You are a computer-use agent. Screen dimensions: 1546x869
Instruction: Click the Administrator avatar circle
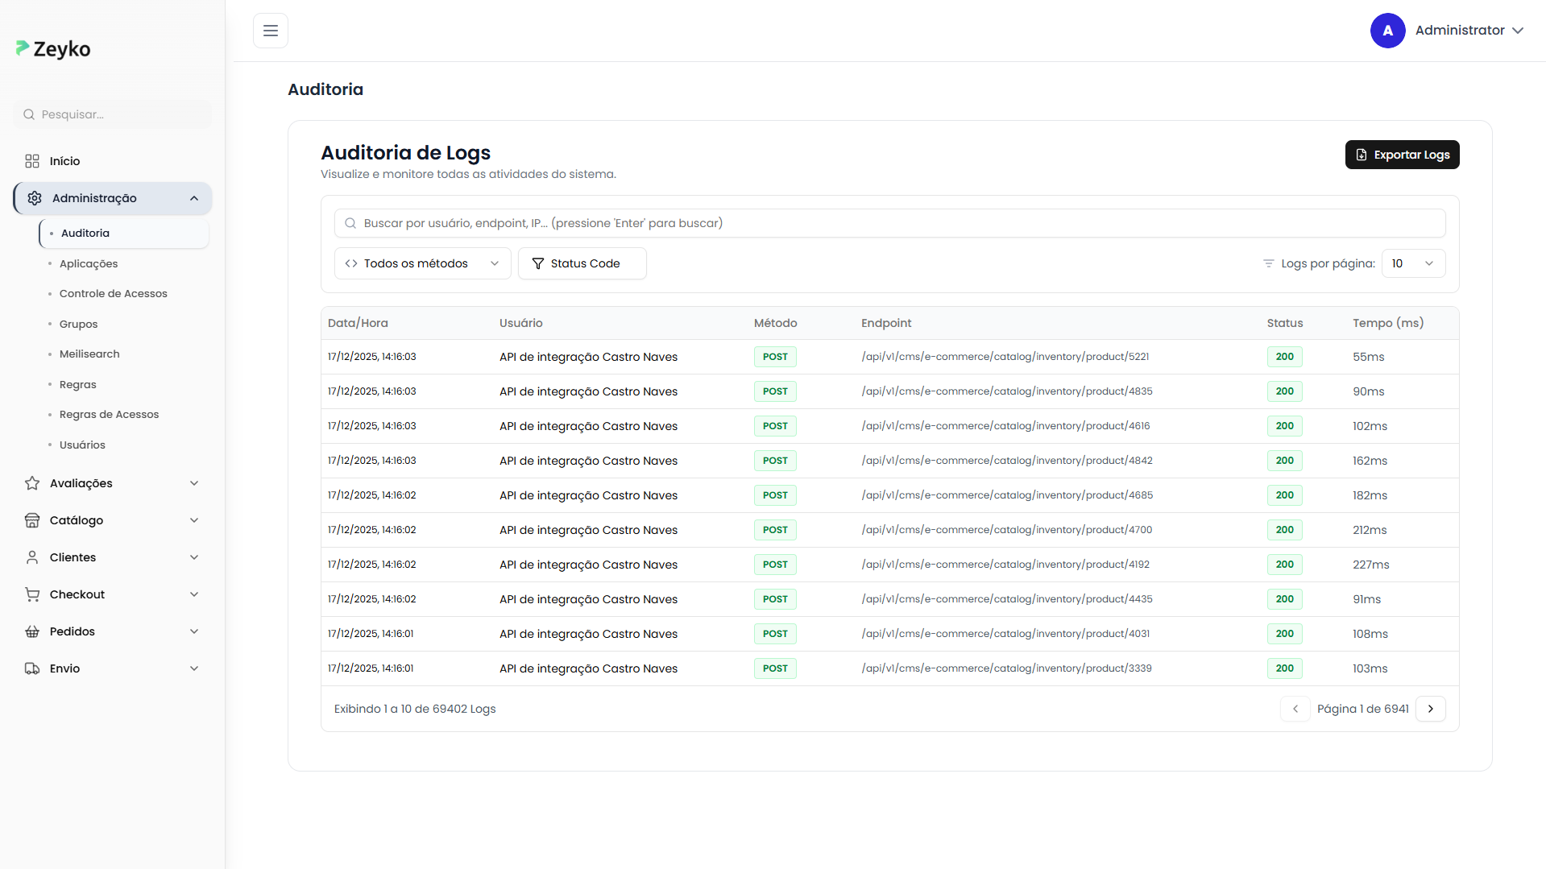pos(1387,31)
